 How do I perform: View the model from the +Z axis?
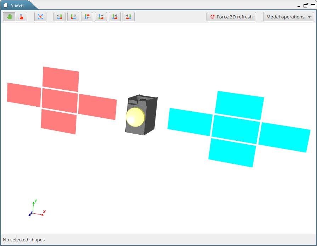click(x=114, y=16)
